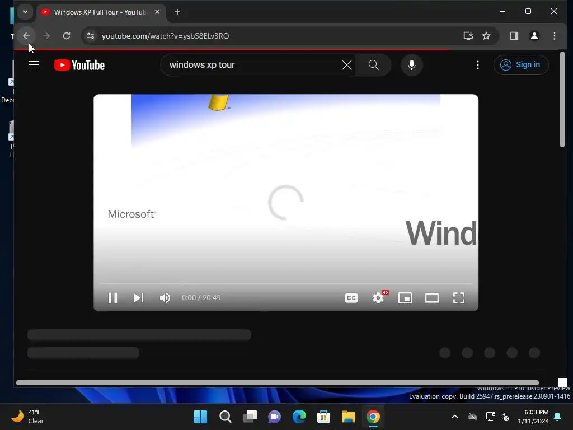Click the browser forward arrow
This screenshot has width=573, height=430.
tap(46, 36)
